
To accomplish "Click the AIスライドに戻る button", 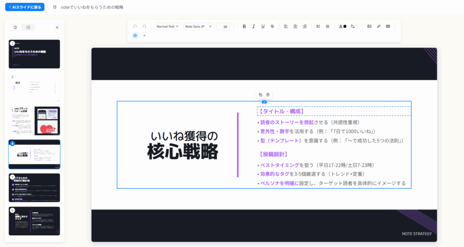I will tap(25, 7).
